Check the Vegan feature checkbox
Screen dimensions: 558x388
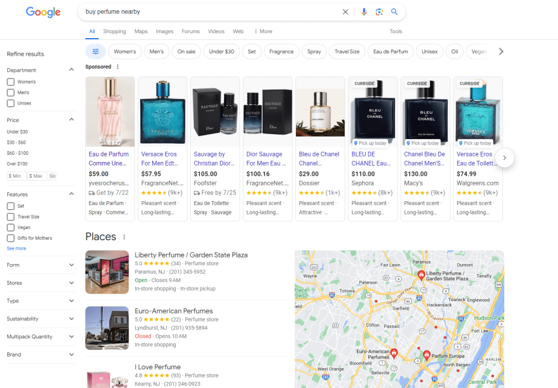tap(10, 227)
